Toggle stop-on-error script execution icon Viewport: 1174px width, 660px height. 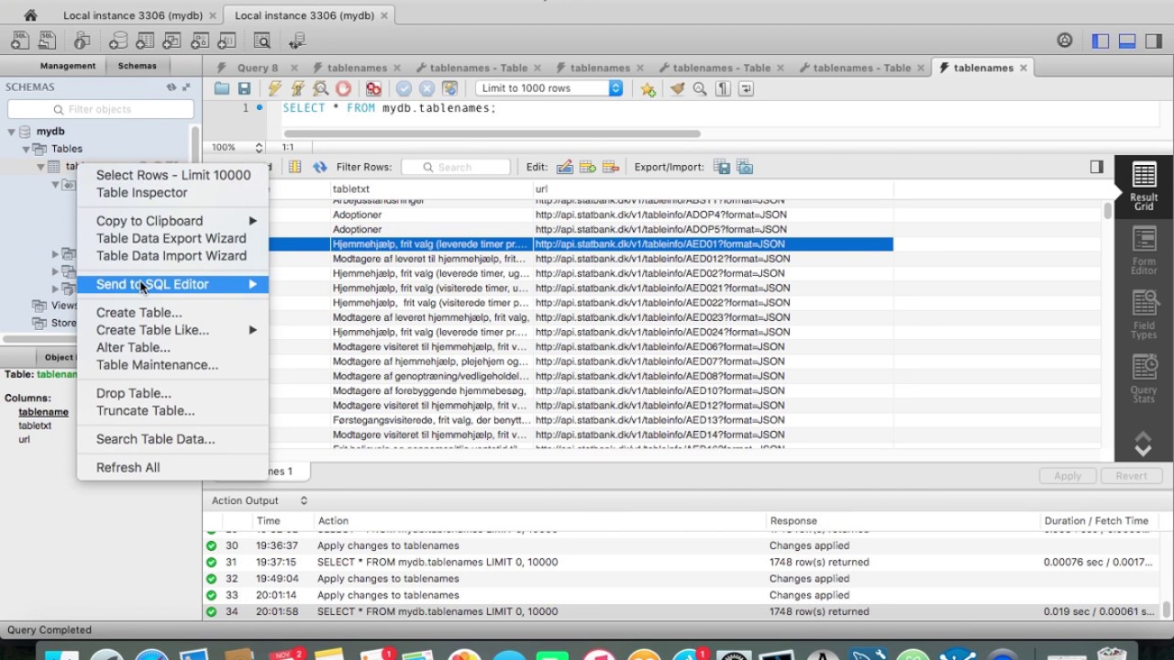point(373,89)
